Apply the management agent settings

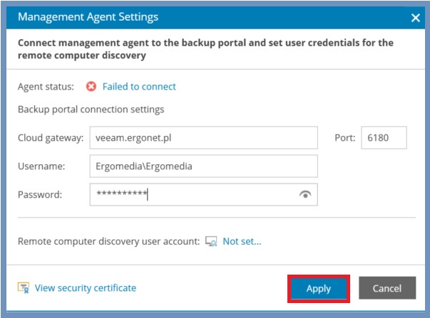pos(318,289)
